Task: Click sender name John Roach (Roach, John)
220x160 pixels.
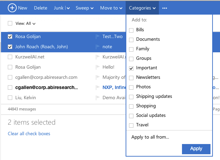Action: (41, 47)
